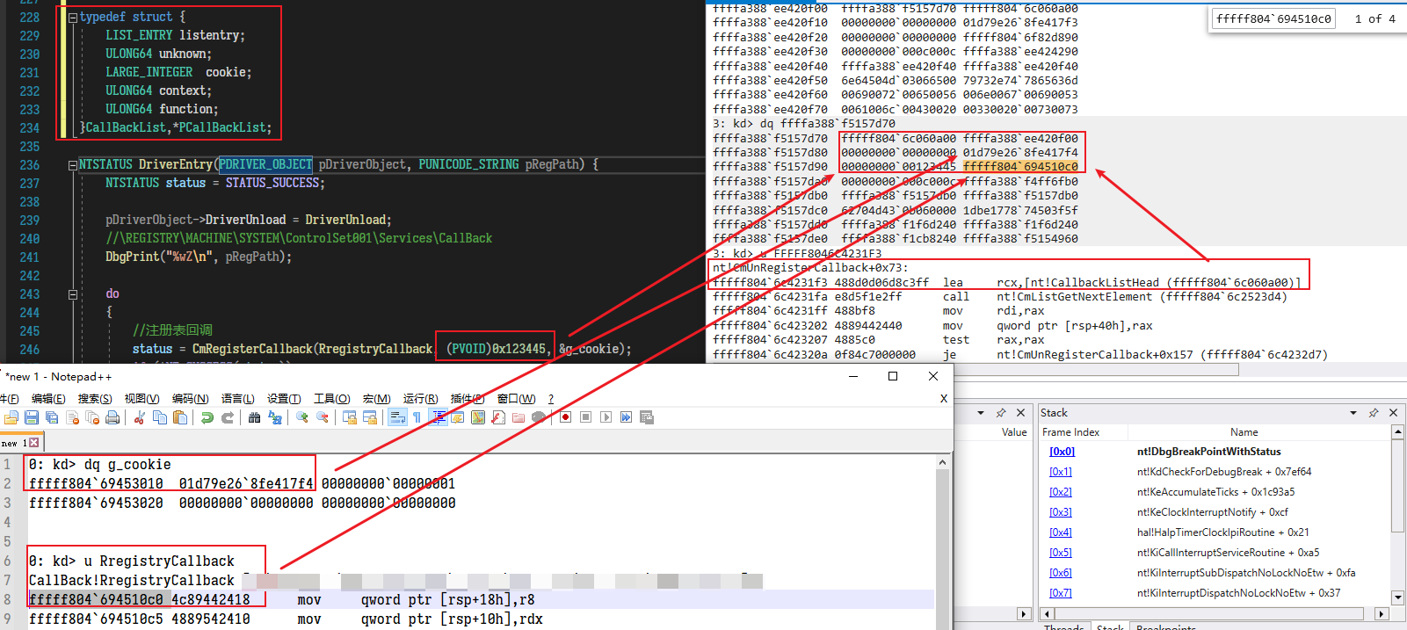Click the Close All documents icon in Notepad++
Viewport: 1407px width, 630px height.
click(x=92, y=417)
